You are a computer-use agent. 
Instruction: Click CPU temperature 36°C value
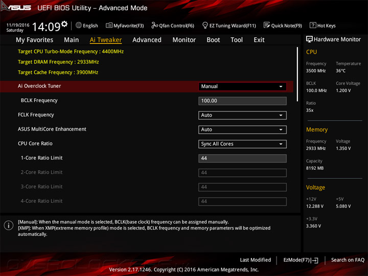340,71
